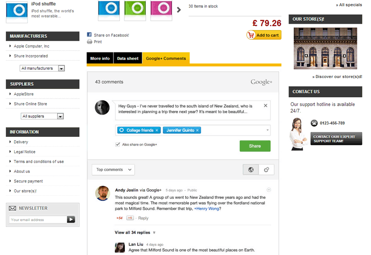
Task: Click the newsletter email address field
Action: point(38,220)
